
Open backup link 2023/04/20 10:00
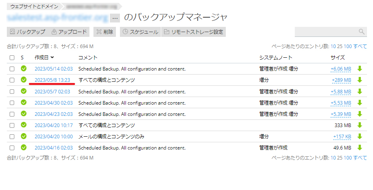[x=54, y=137]
